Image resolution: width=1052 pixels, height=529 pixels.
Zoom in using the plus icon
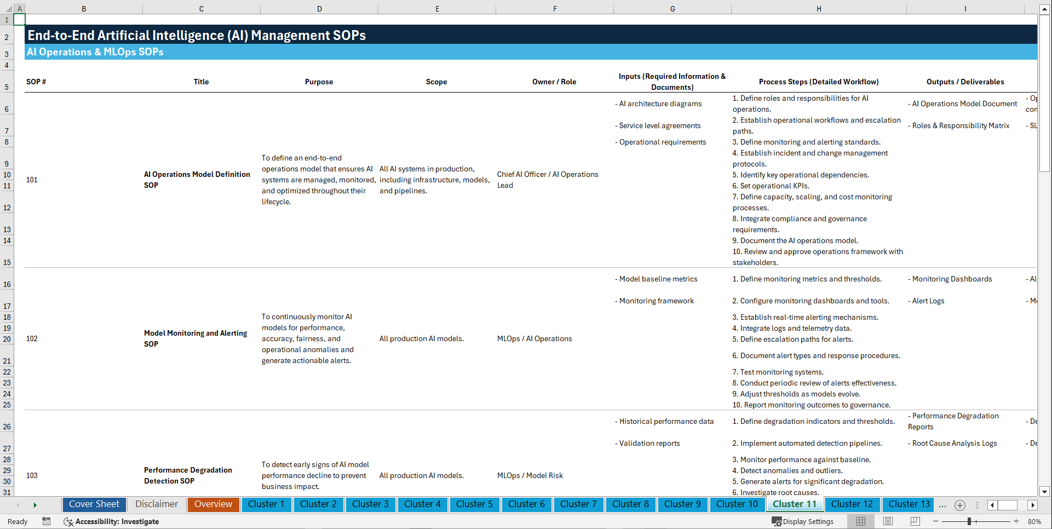(1016, 521)
